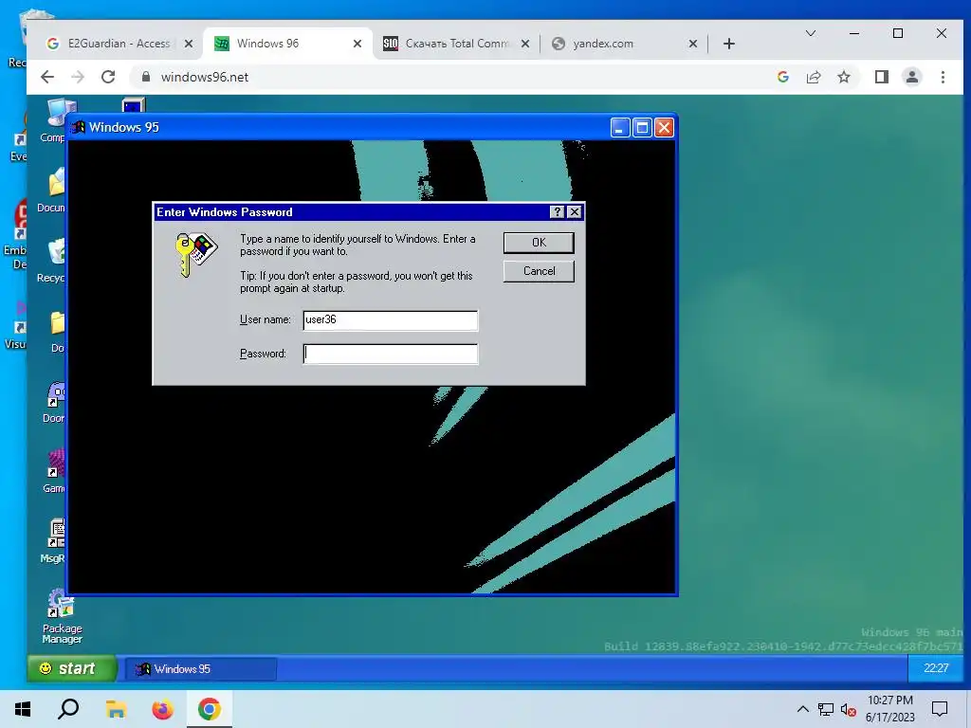Image resolution: width=971 pixels, height=728 pixels.
Task: Bookmark this page with the star icon
Action: (x=843, y=77)
